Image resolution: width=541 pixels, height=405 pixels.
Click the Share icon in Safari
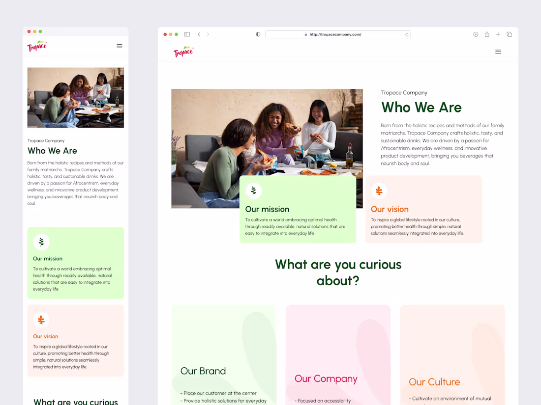point(486,34)
